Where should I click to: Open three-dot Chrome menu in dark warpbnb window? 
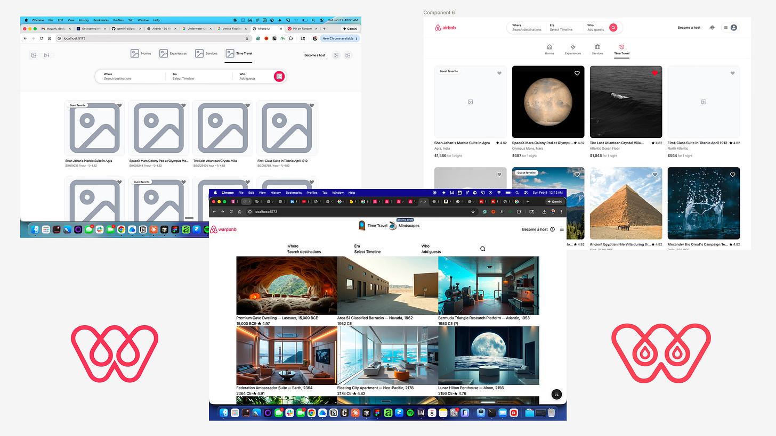(562, 211)
